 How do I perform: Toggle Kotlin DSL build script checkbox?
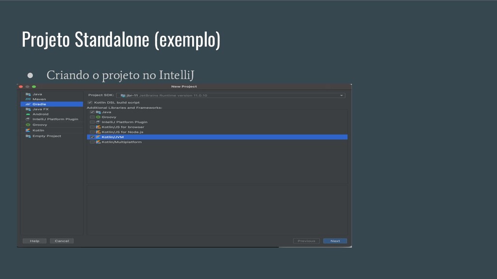[x=90, y=103]
